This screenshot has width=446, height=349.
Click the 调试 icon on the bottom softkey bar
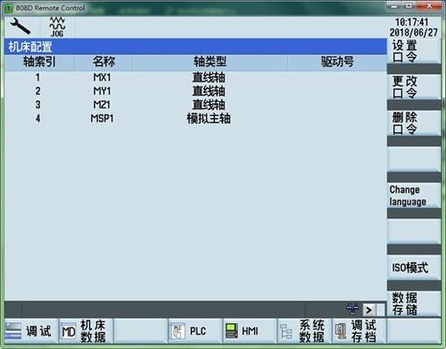coord(13,331)
